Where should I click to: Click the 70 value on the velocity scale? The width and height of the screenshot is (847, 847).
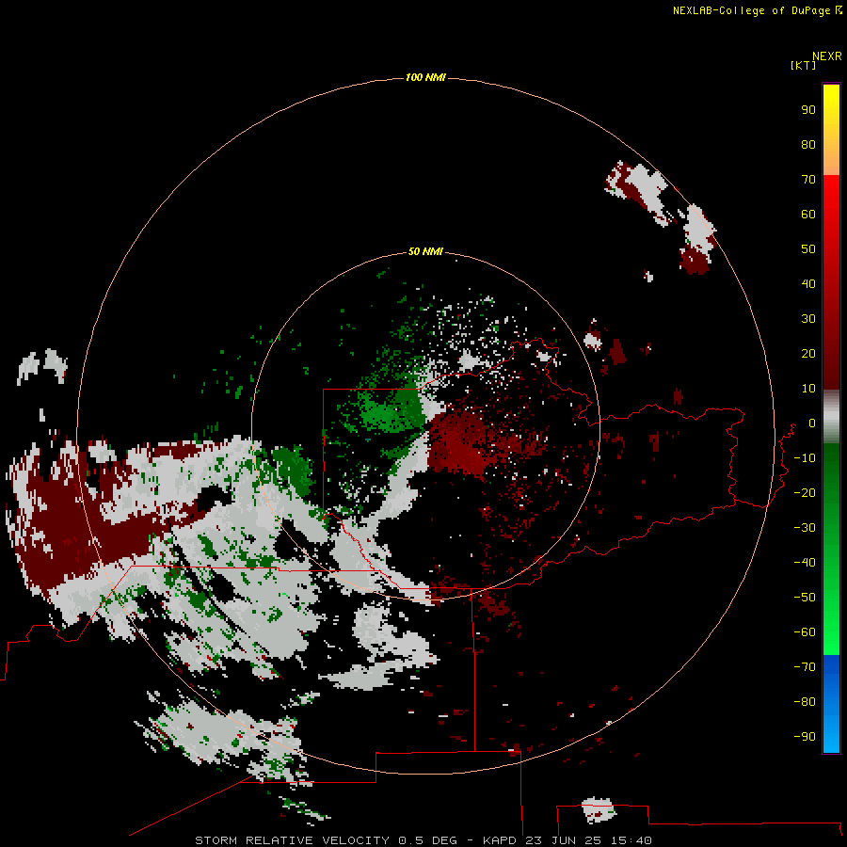[x=808, y=180]
